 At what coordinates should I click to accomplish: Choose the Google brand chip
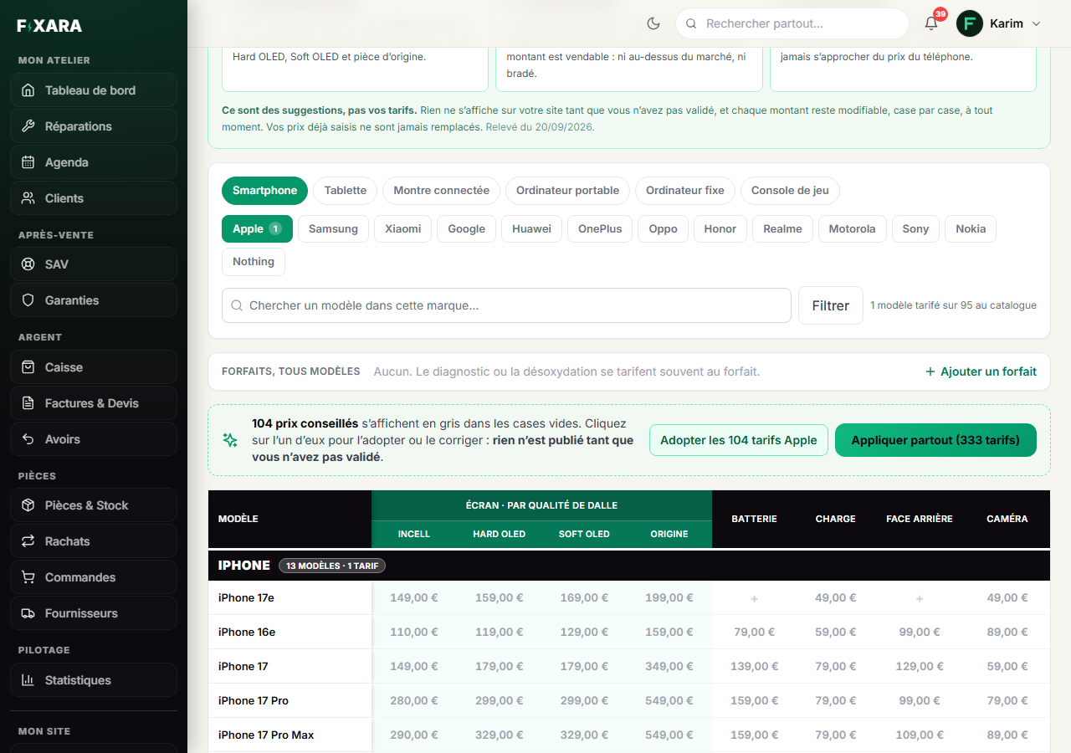466,228
